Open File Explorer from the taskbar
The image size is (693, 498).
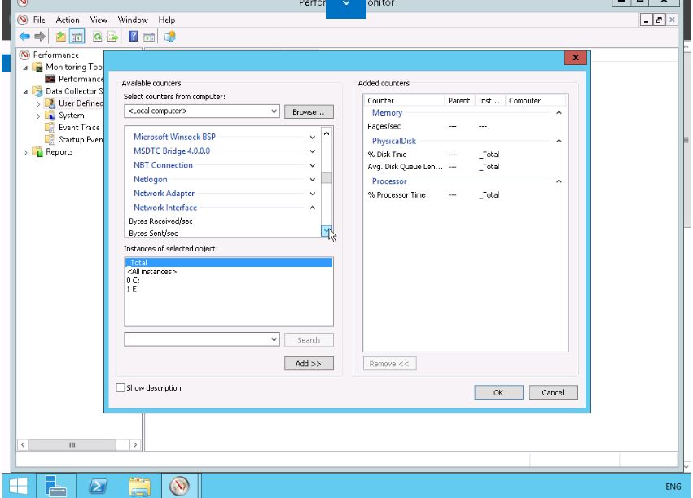click(139, 486)
